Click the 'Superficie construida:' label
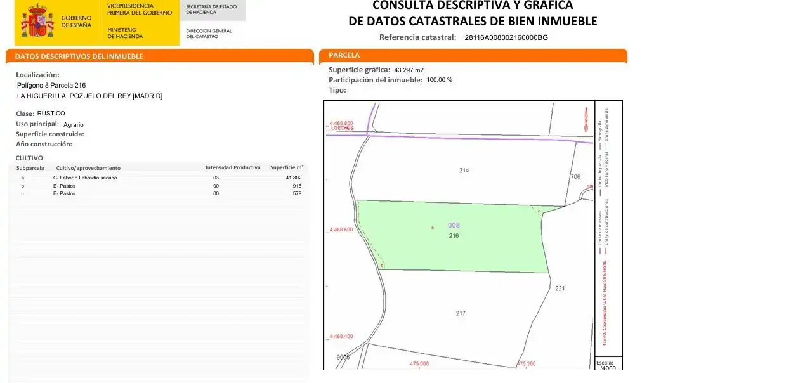 pos(50,134)
